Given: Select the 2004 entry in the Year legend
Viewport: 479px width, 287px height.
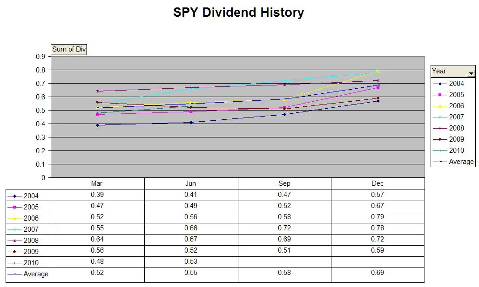Looking at the screenshot, I should pos(448,84).
